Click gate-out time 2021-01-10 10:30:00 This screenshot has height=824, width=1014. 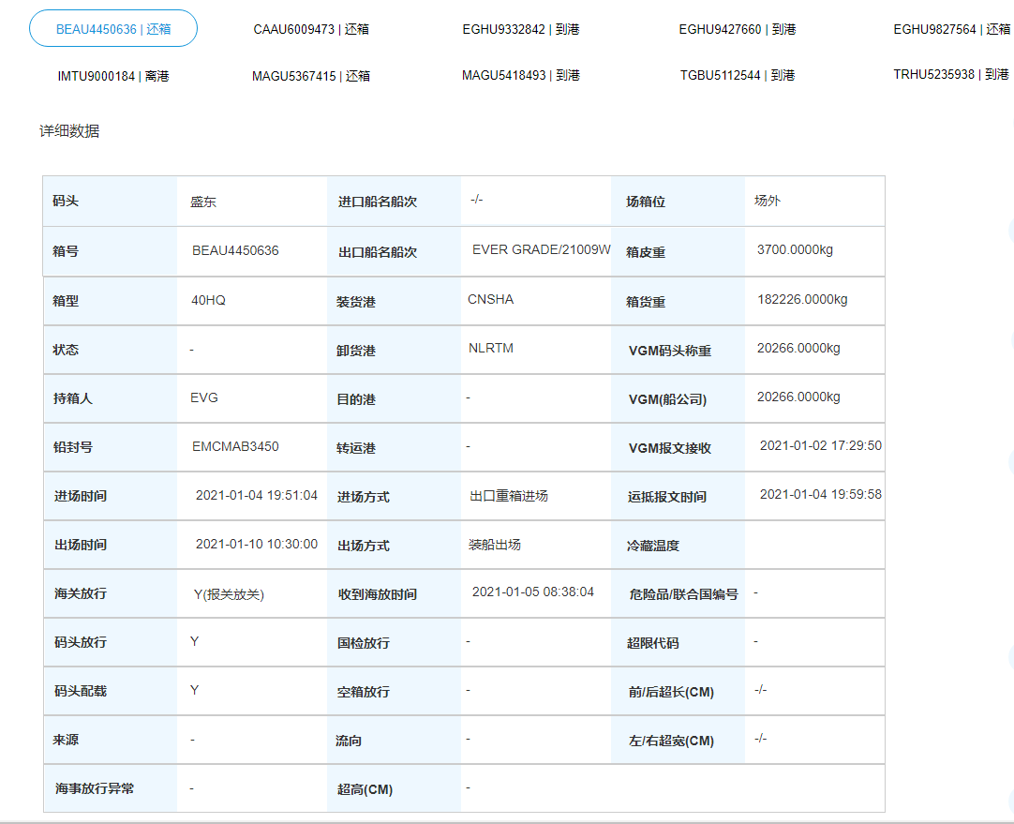click(x=257, y=544)
